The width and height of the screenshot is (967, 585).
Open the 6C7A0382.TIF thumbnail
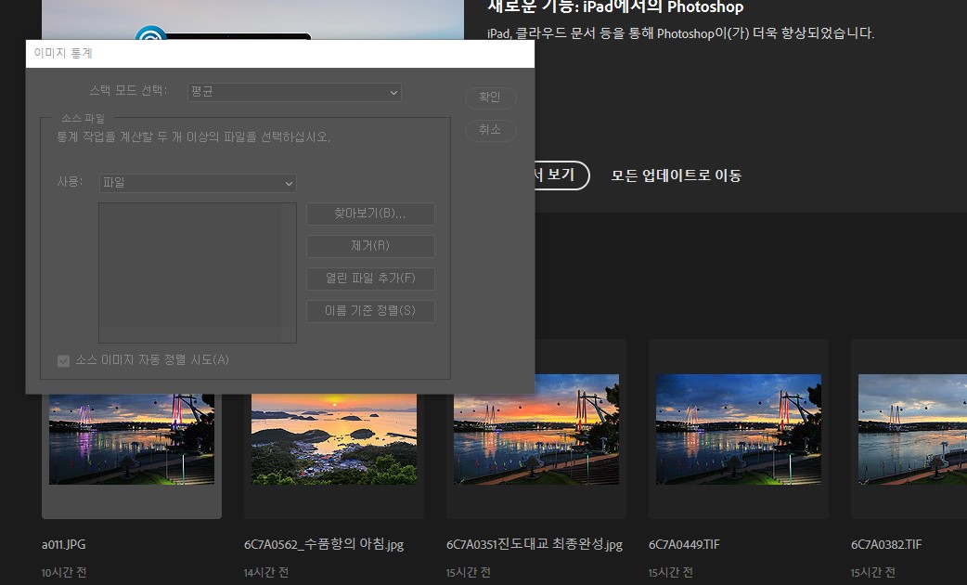(913, 429)
